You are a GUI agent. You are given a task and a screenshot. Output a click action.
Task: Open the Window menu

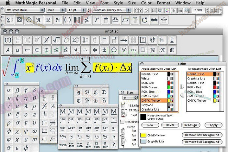tap(183, 3)
